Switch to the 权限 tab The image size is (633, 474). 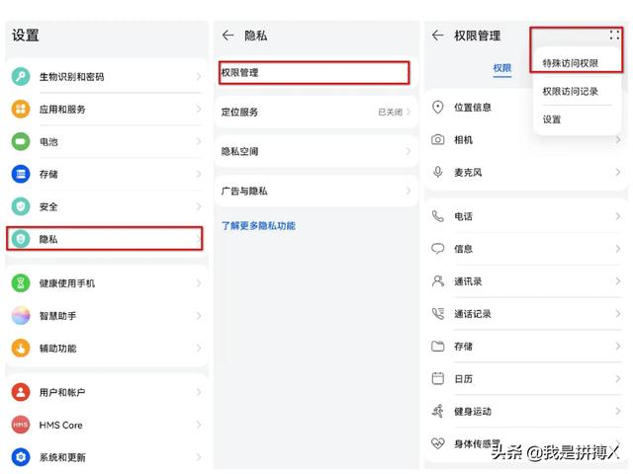coord(502,68)
